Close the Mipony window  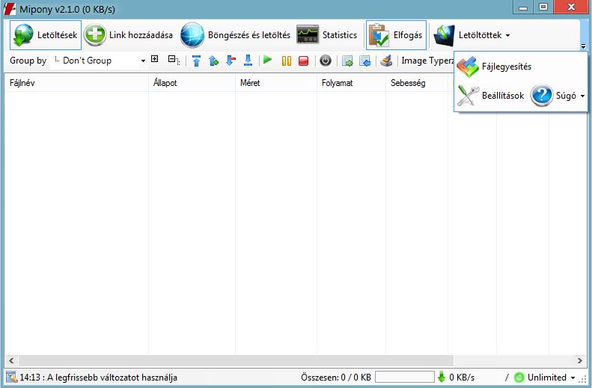pos(572,7)
